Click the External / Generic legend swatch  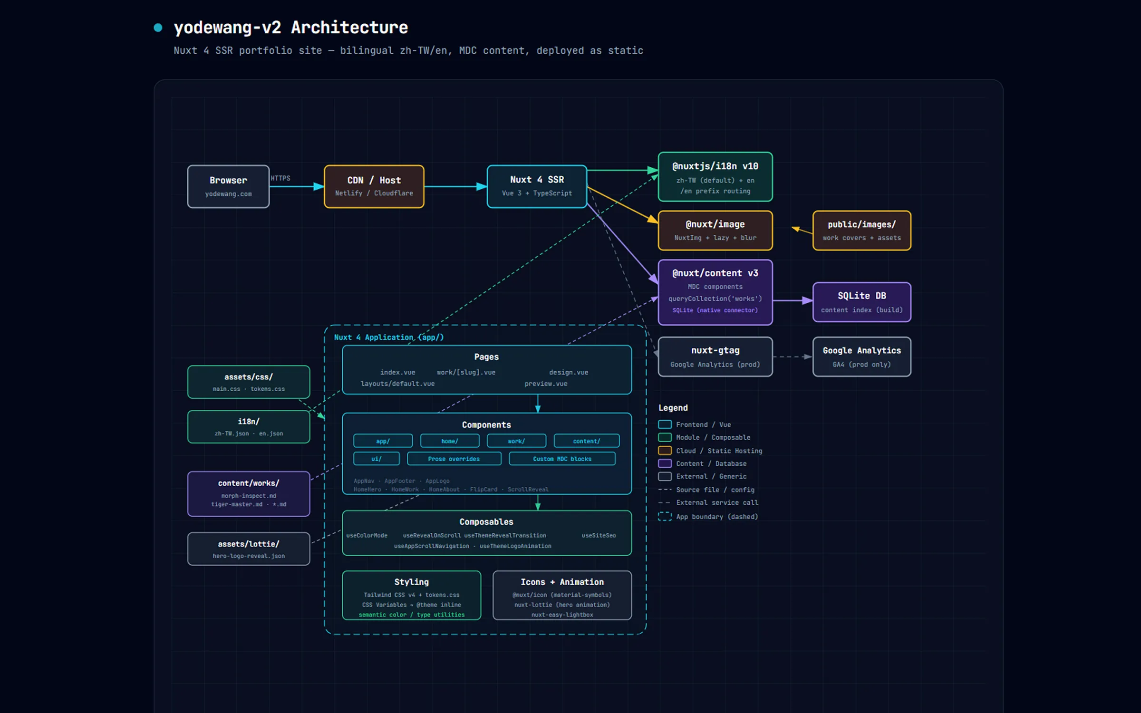pos(665,476)
